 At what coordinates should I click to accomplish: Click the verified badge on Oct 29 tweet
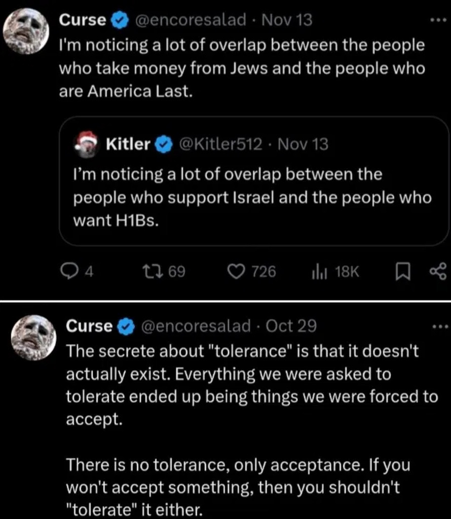tap(125, 326)
